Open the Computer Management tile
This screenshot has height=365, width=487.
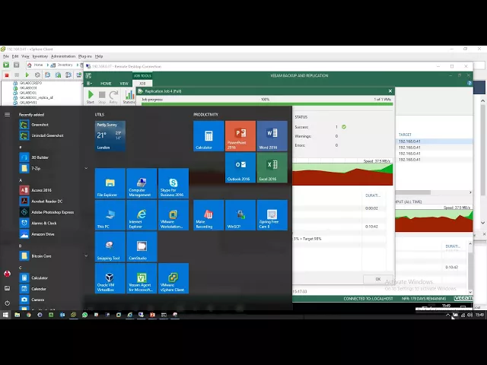click(x=142, y=183)
